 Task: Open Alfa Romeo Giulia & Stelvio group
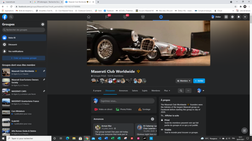[x=24, y=132]
